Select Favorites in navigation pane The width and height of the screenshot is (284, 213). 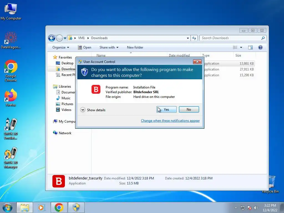62,57
